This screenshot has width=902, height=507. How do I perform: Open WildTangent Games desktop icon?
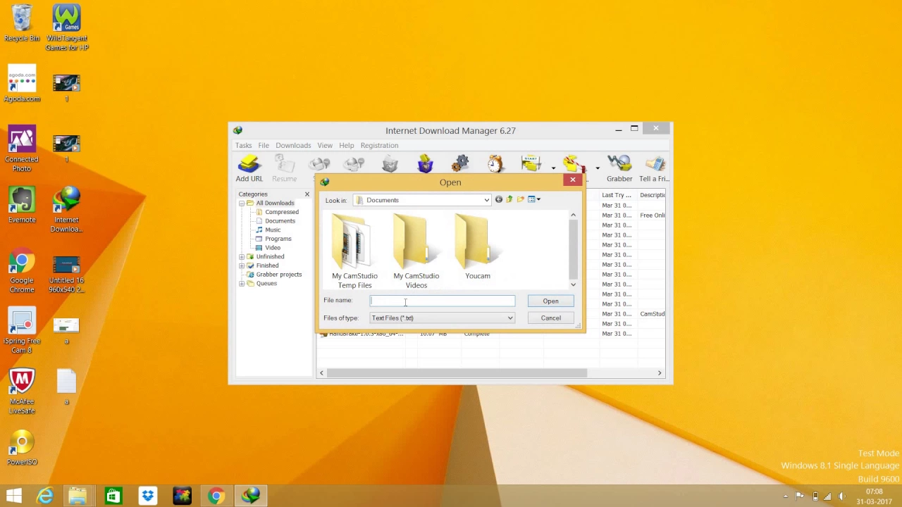coord(66,28)
